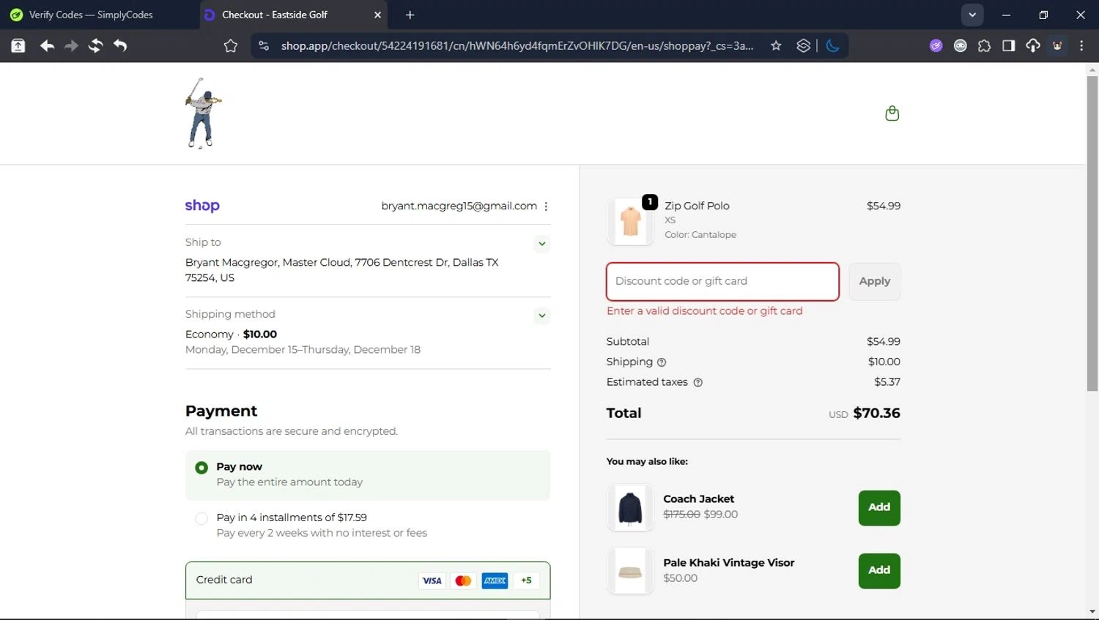Click the small star icon in address bar
The height and width of the screenshot is (620, 1099).
[776, 45]
